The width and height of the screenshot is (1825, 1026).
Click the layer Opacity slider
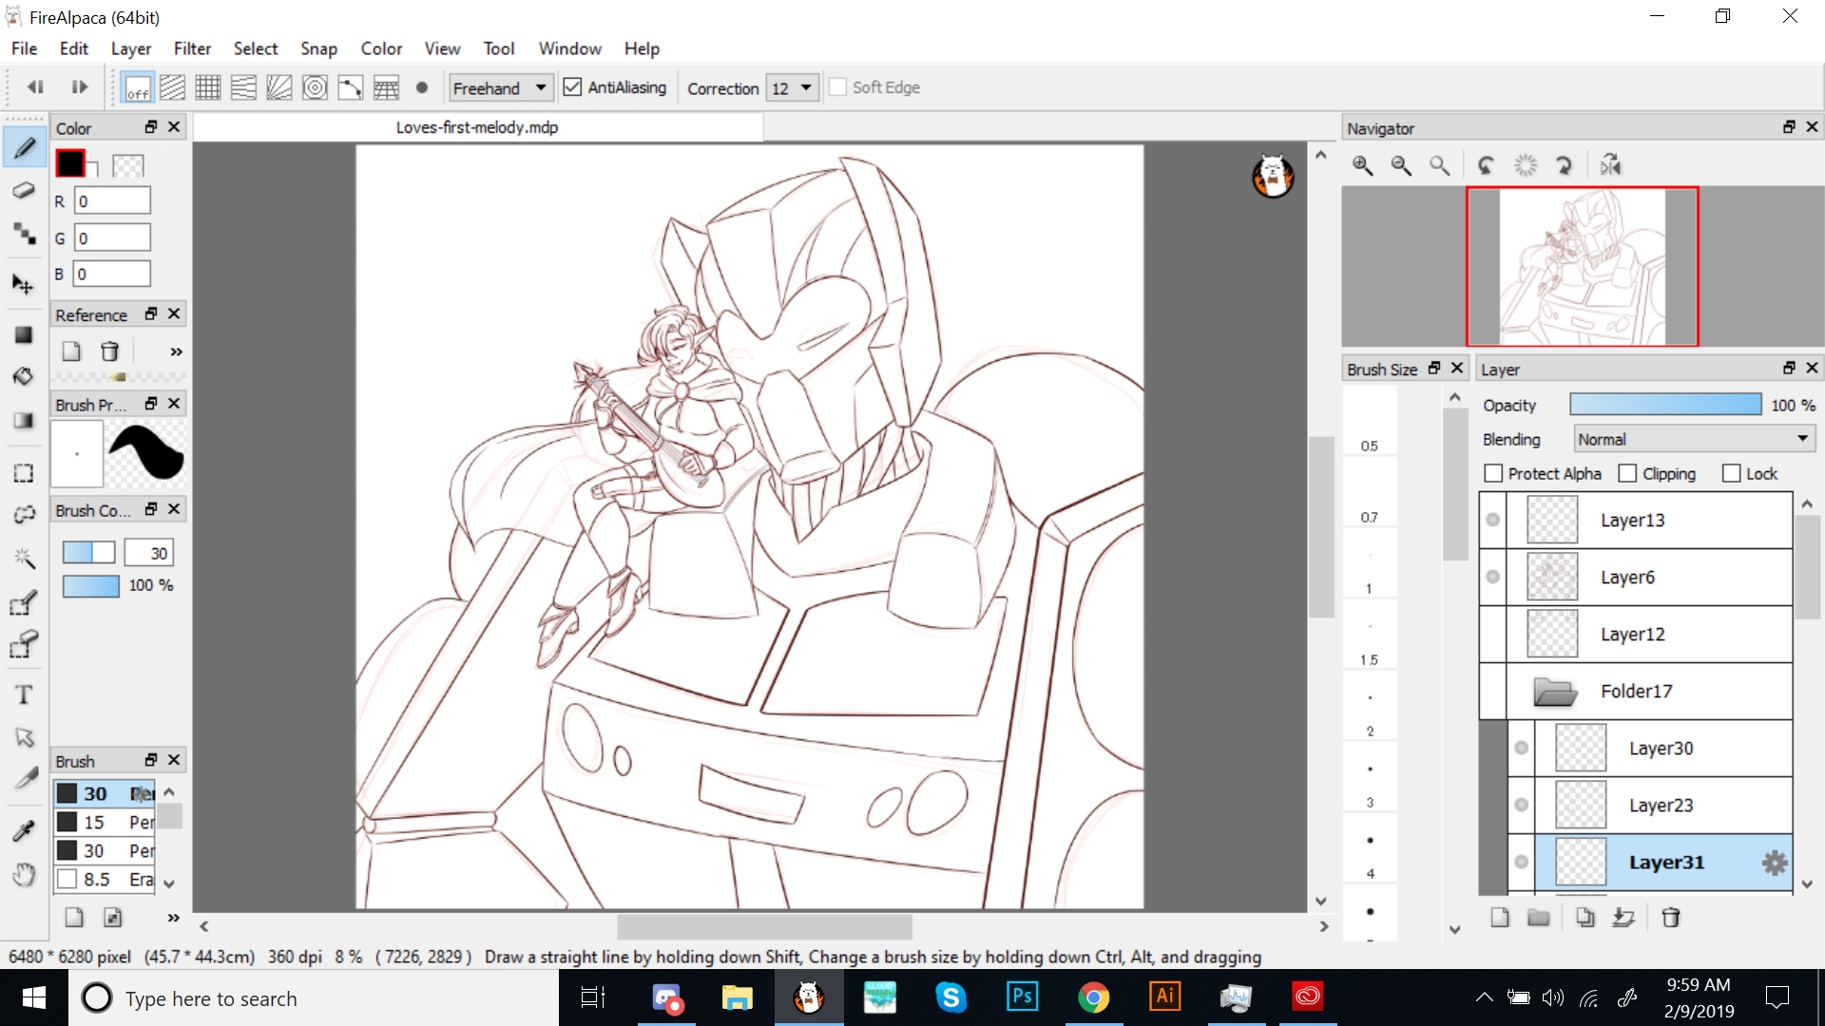coord(1664,405)
